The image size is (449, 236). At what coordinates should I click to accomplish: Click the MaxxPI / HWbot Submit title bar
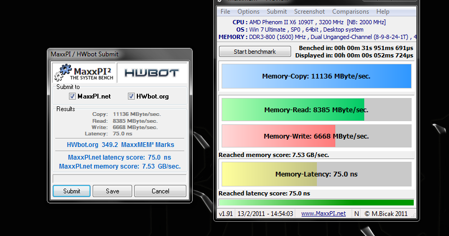(119, 54)
